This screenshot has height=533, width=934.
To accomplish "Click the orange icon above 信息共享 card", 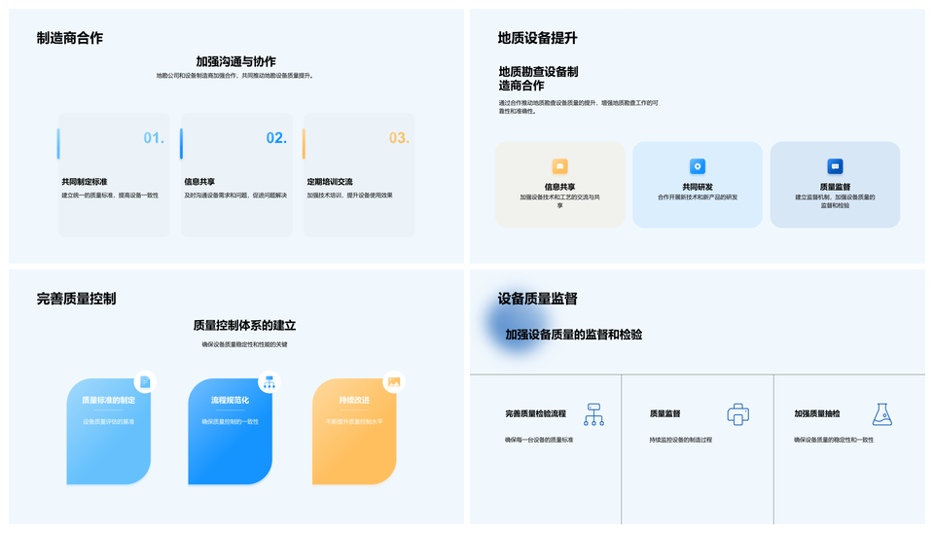I will pos(559,166).
